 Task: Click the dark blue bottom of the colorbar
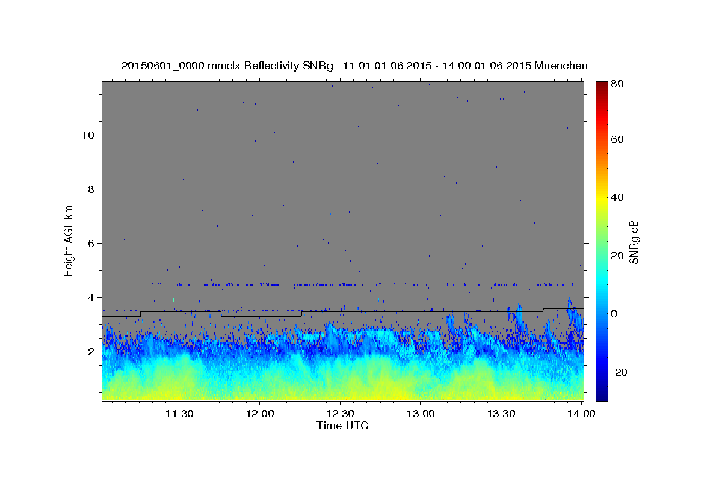pyautogui.click(x=602, y=394)
